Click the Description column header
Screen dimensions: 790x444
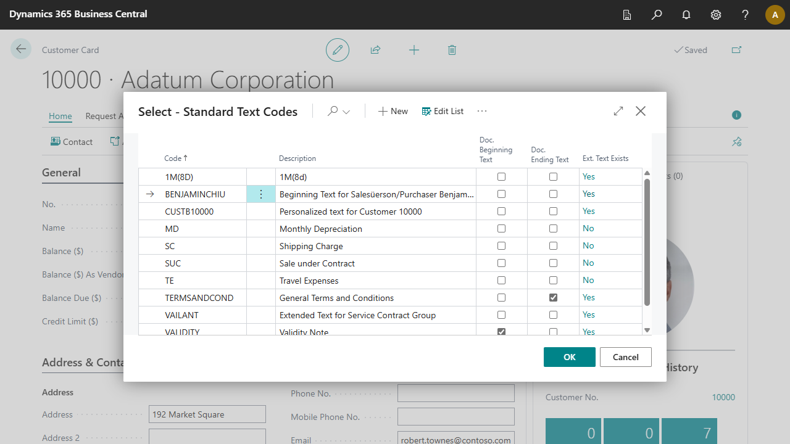click(297, 158)
